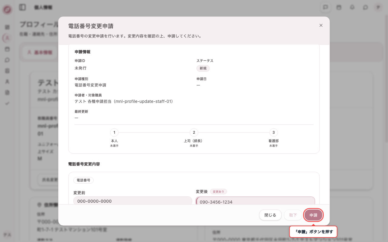
Task: Click the 申請情報 section heading
Action: point(82,52)
